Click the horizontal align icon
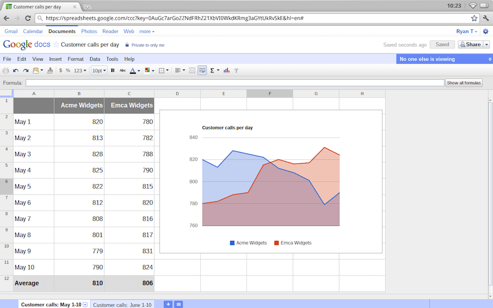This screenshot has width=493, height=308. 178,70
